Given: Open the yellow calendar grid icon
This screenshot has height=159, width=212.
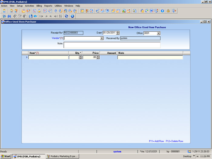Looking at the screenshot, I should click(x=82, y=11).
